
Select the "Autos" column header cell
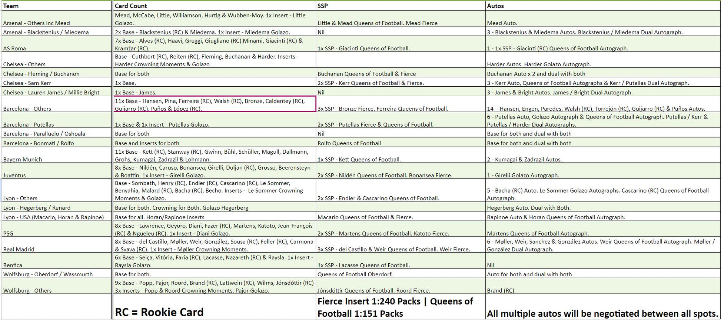click(x=602, y=6)
